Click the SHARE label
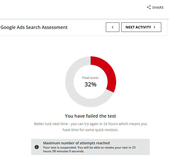 [158, 7]
